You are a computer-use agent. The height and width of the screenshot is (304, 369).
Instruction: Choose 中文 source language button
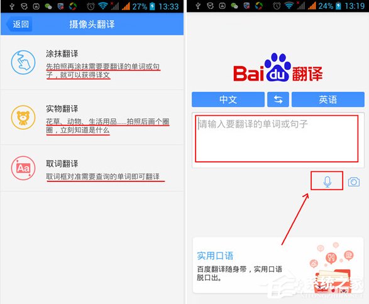click(x=228, y=99)
